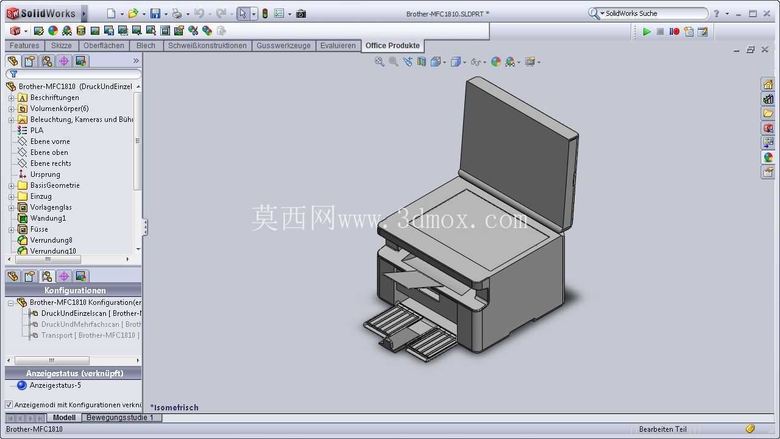This screenshot has height=439, width=780.
Task: Expand the panel tabs chevron
Action: 136,61
